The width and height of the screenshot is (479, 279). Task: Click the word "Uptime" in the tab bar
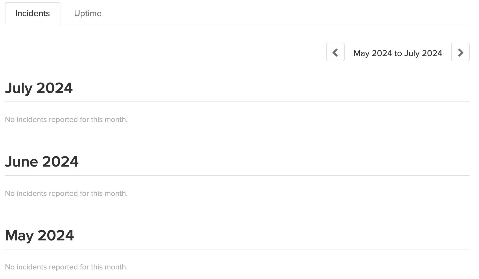88,13
